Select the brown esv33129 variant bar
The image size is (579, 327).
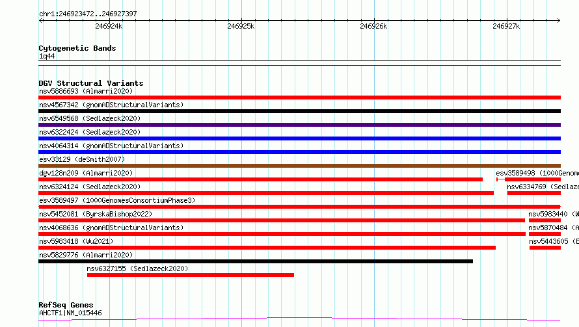299,166
